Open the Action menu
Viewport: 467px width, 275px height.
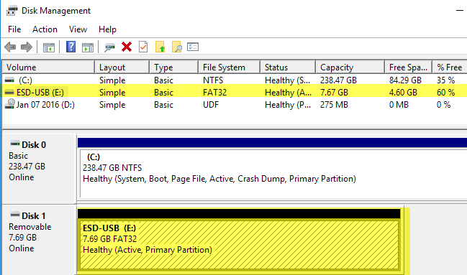click(45, 29)
